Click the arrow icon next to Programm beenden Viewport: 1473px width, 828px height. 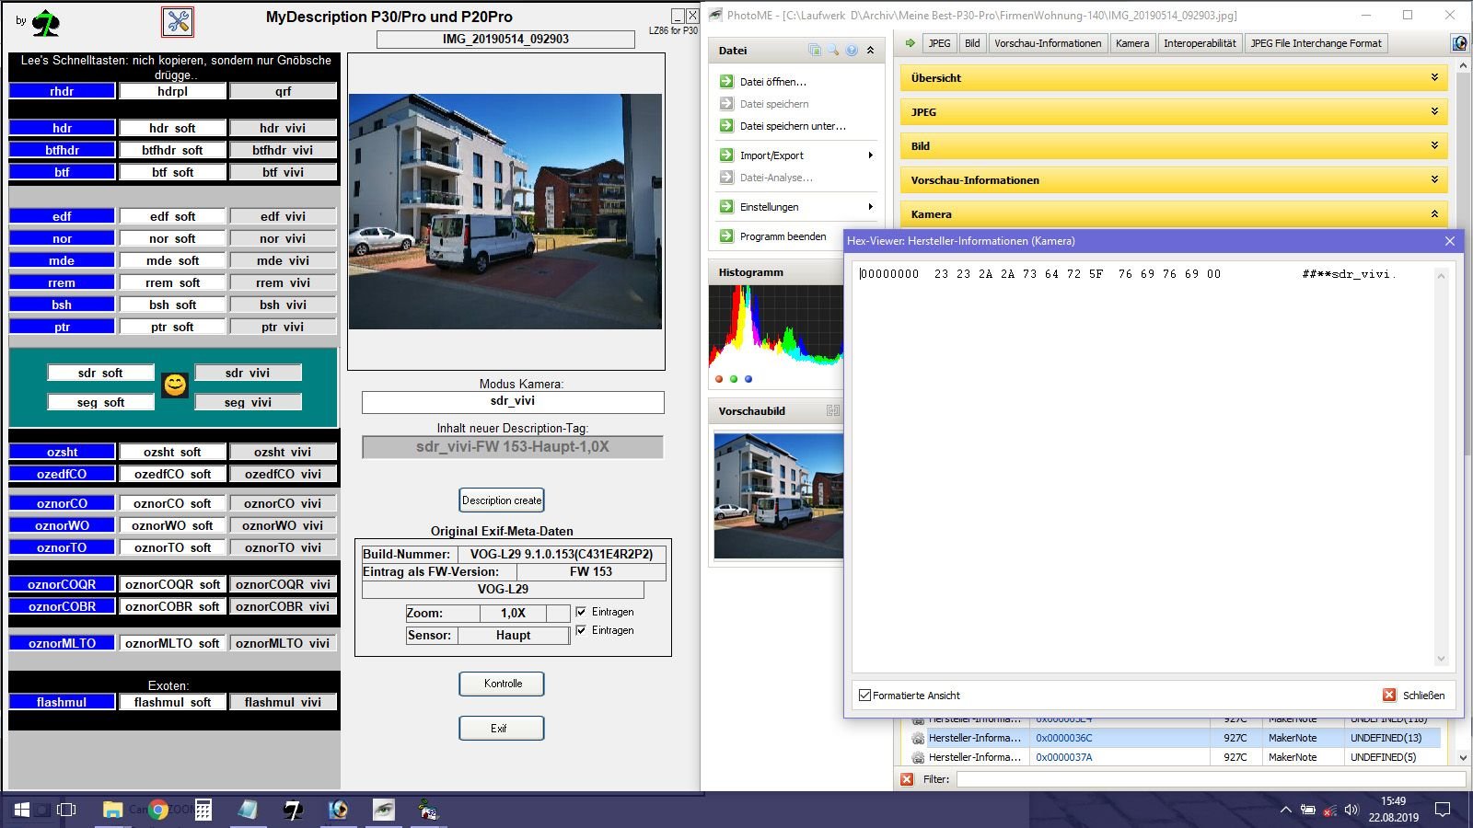pos(726,236)
